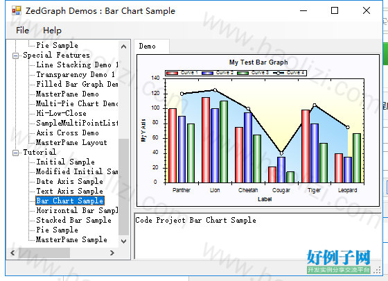Close the ZedGraph Demos window
This screenshot has width=388, height=281.
[367, 10]
